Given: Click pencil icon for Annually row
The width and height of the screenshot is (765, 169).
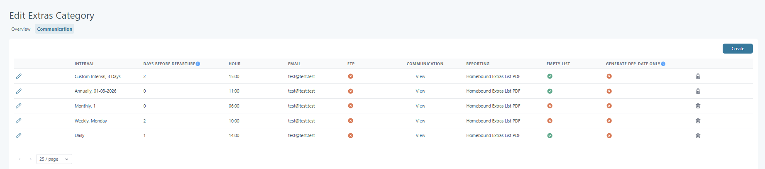Looking at the screenshot, I should click(x=19, y=91).
